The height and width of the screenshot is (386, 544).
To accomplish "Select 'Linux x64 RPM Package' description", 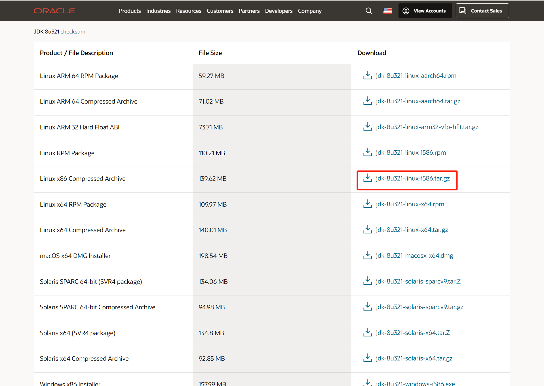I will coord(73,204).
